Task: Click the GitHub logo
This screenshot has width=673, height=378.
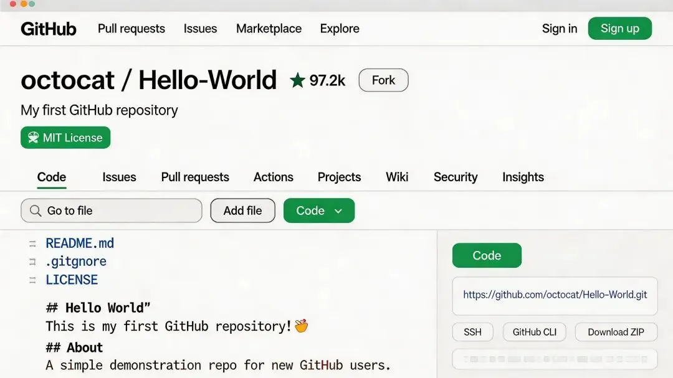Action: click(x=49, y=29)
